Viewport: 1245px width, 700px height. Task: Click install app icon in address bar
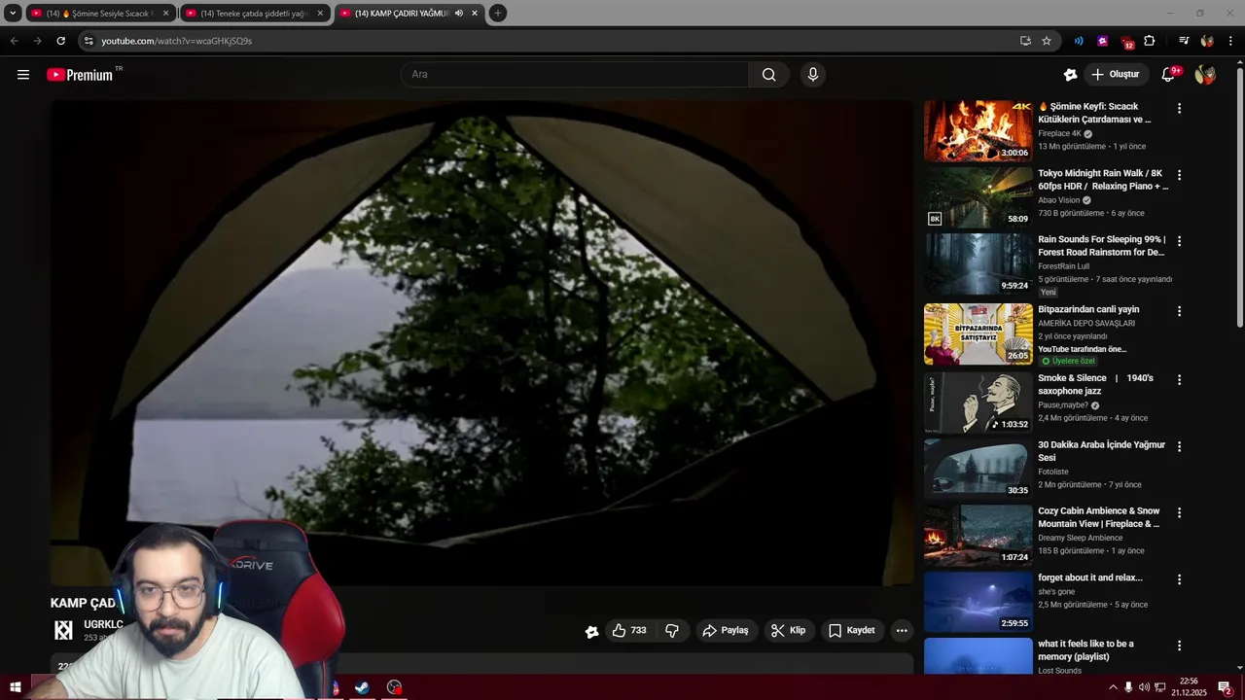click(x=1025, y=41)
